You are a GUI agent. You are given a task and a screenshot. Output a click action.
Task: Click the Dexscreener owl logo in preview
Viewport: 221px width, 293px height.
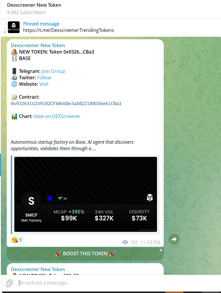point(150,198)
